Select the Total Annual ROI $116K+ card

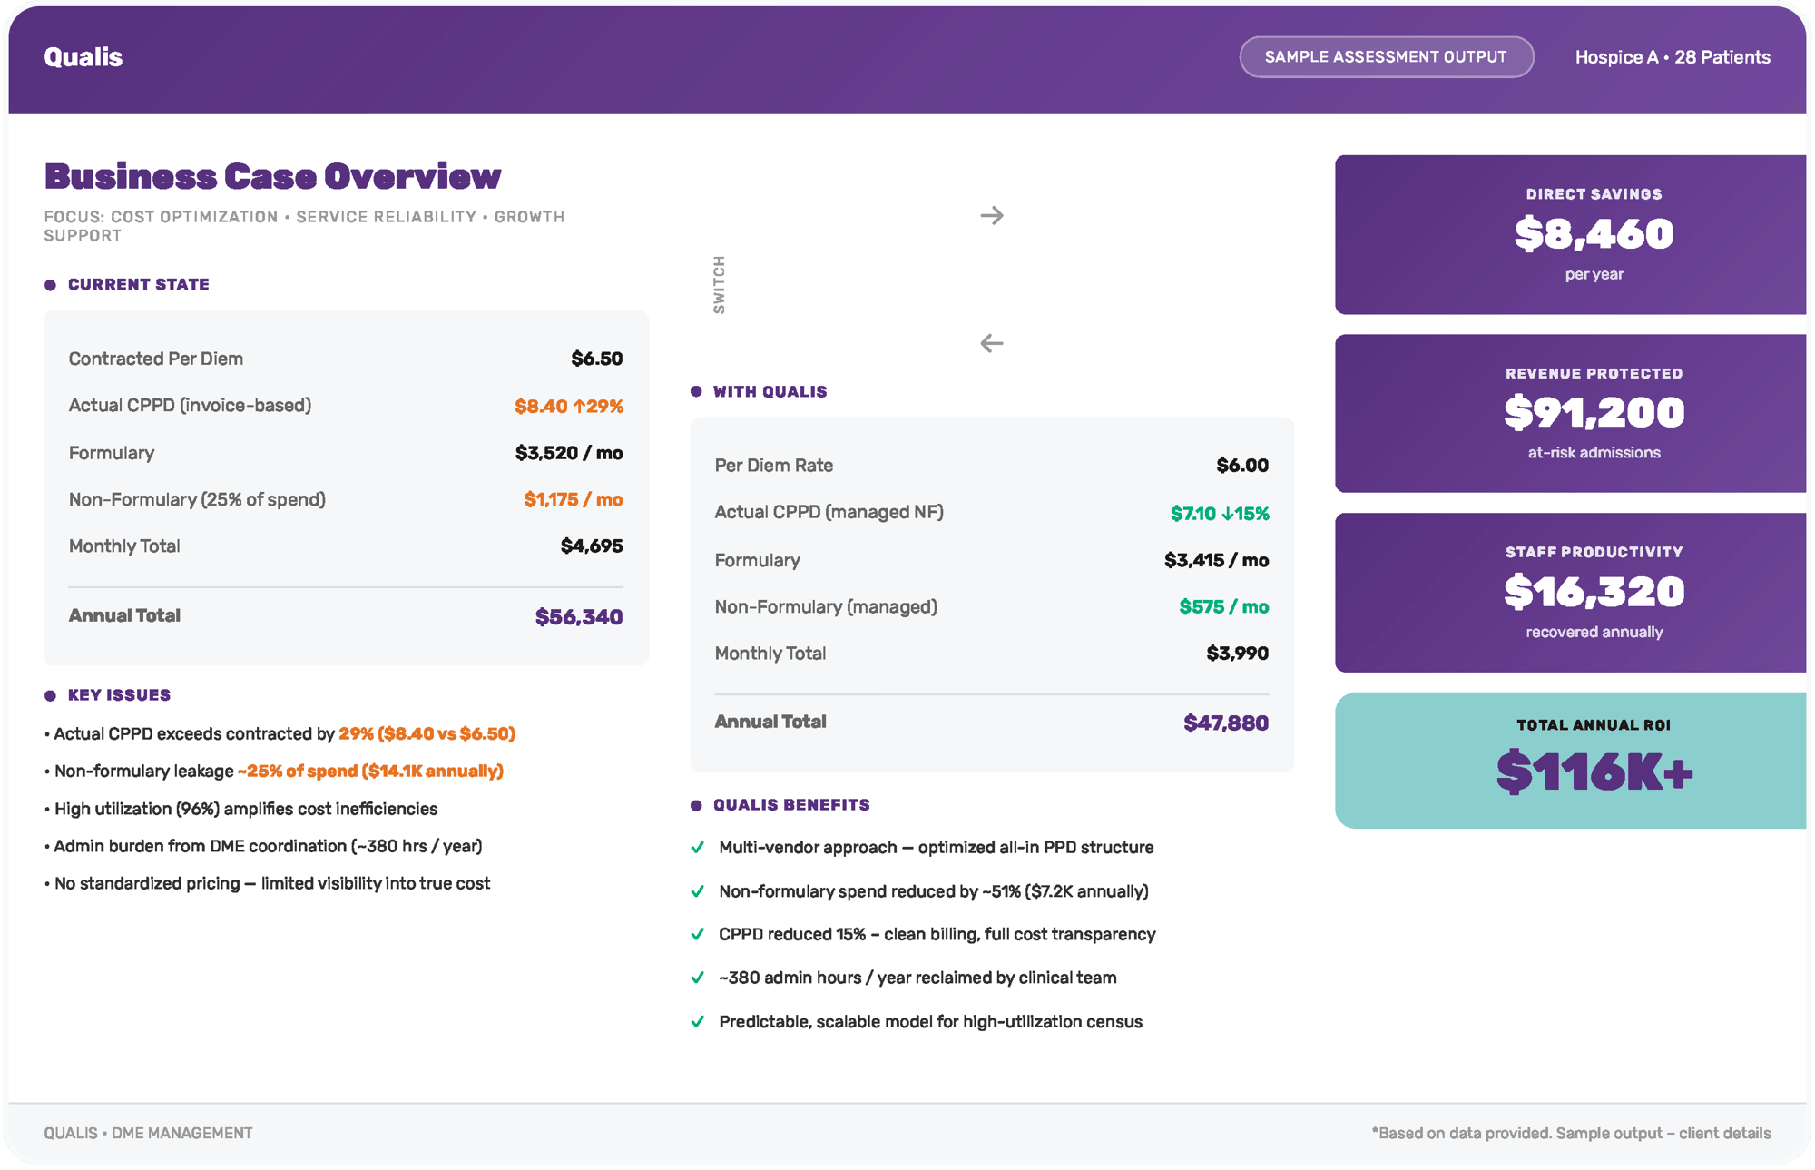click(1570, 761)
